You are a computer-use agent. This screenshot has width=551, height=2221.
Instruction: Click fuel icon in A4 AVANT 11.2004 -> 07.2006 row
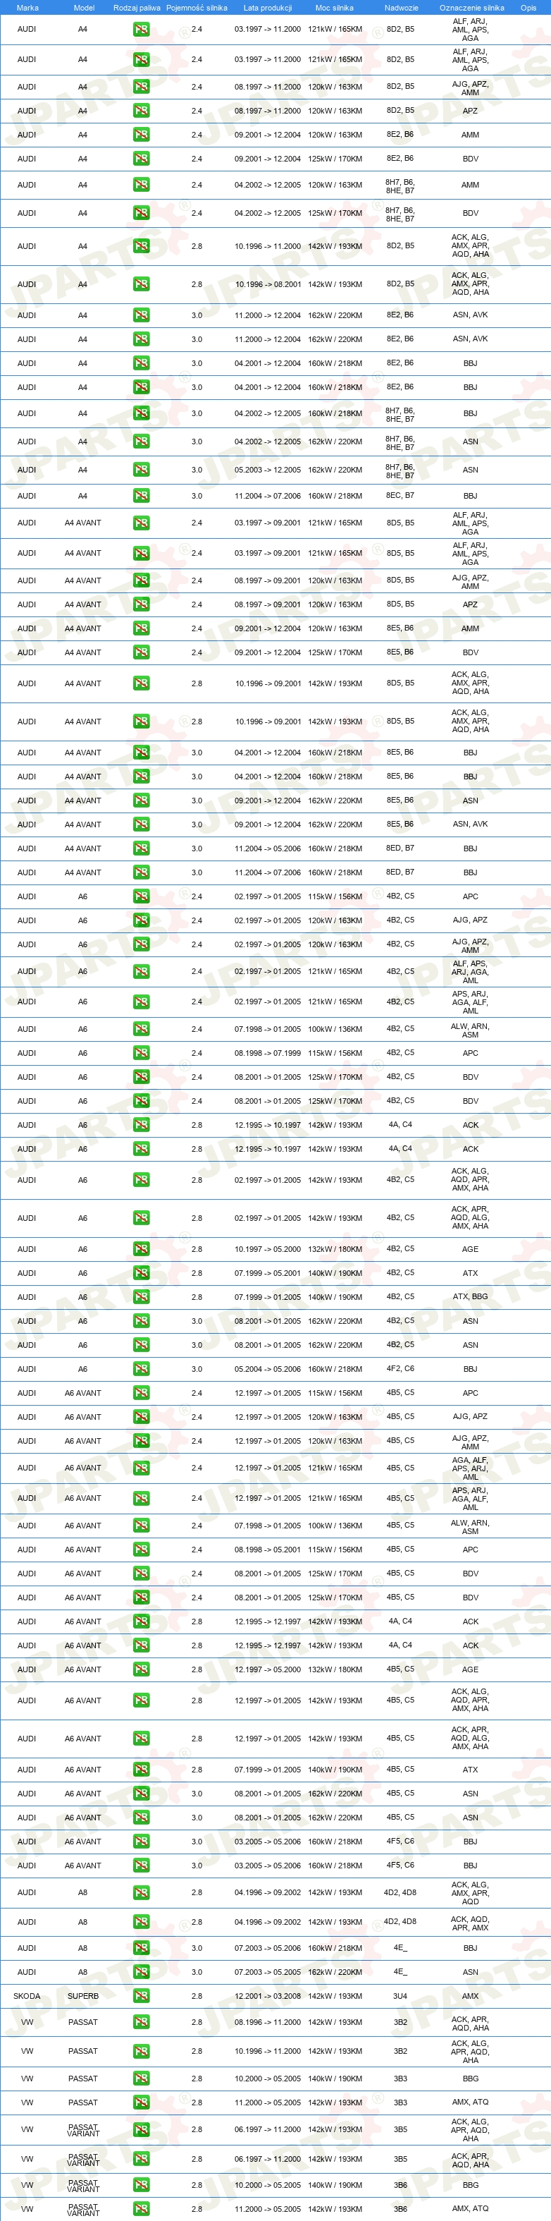[141, 872]
